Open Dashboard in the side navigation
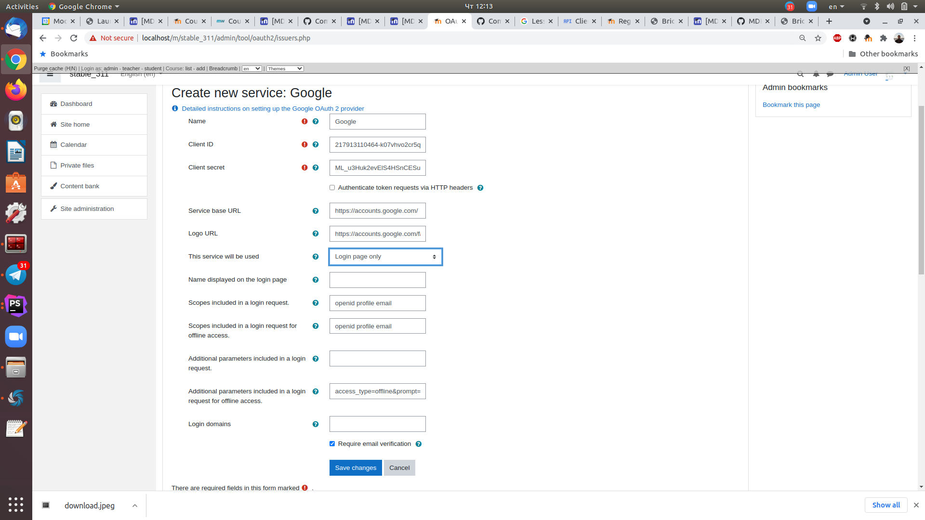The image size is (925, 520). [x=94, y=104]
